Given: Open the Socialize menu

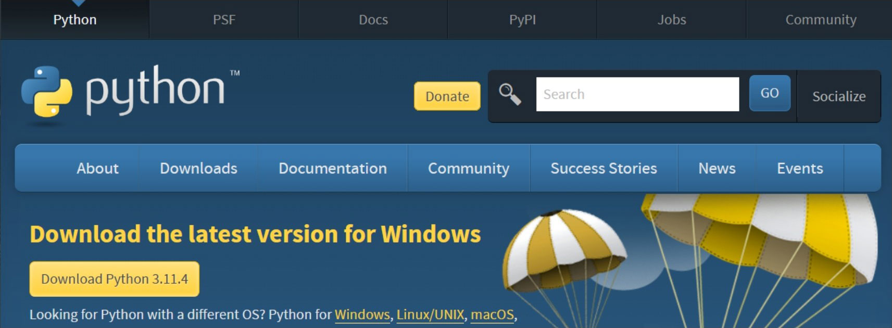Looking at the screenshot, I should (839, 96).
